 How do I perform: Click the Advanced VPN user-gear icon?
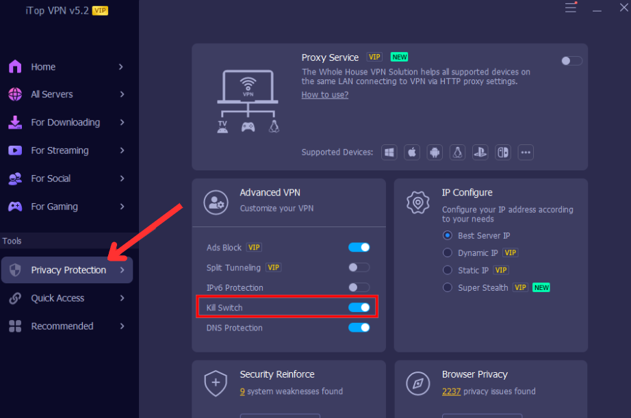pos(216,203)
